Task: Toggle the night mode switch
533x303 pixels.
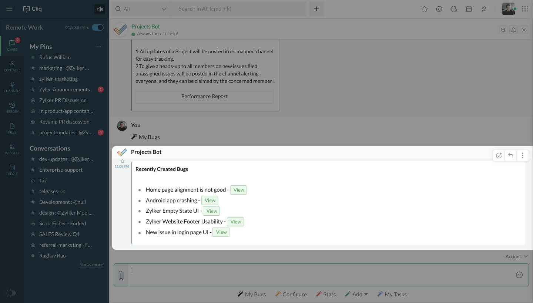Action: [x=11, y=293]
